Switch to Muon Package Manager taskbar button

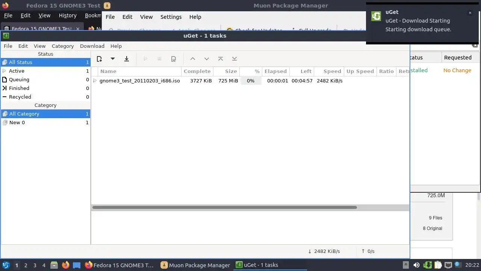point(195,265)
